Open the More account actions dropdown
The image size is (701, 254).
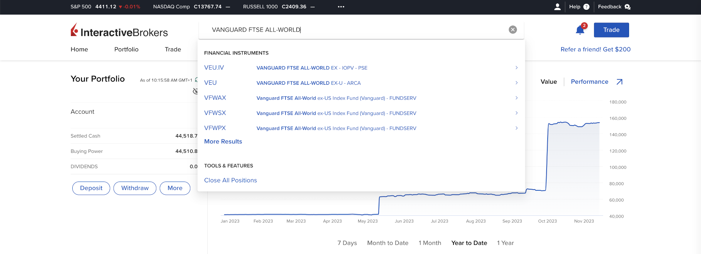click(x=175, y=188)
